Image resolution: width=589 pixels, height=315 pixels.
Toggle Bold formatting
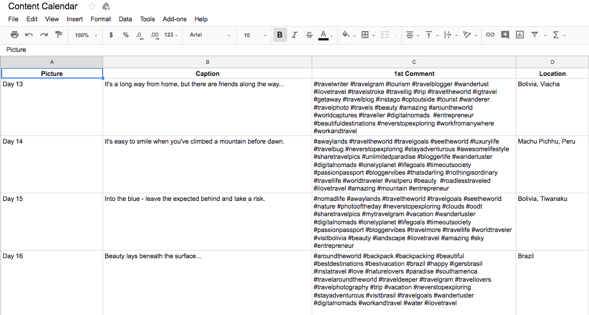pyautogui.click(x=280, y=35)
